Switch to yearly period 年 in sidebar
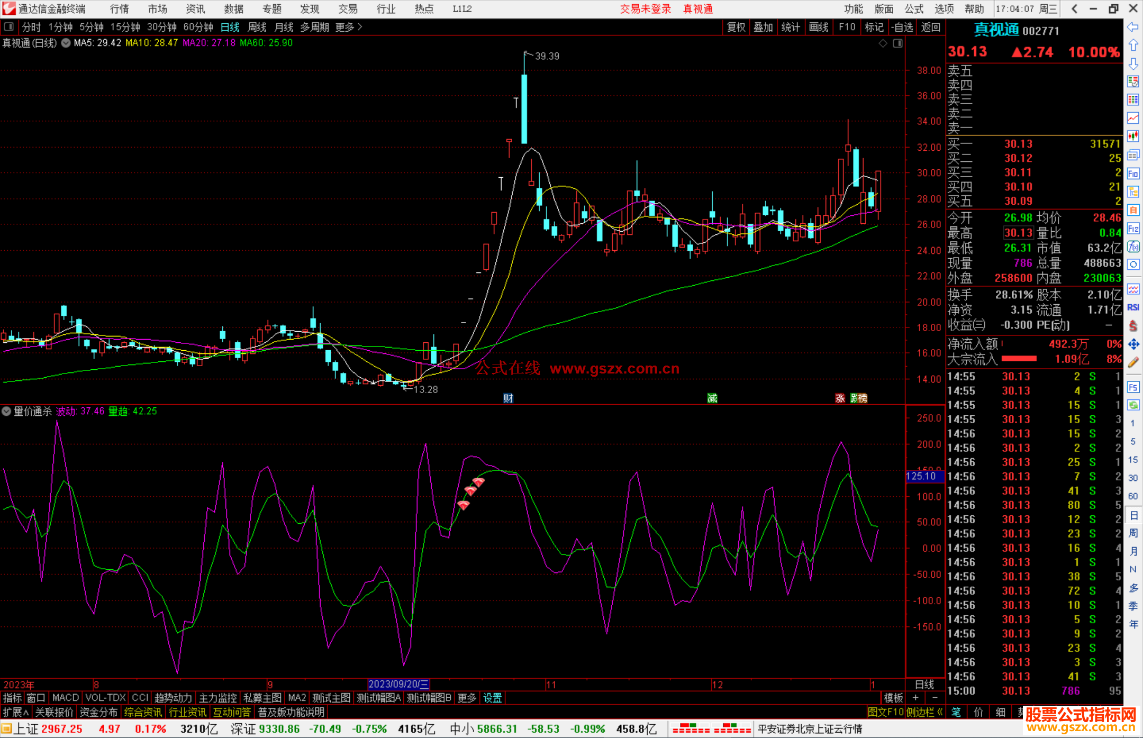 click(x=1133, y=625)
